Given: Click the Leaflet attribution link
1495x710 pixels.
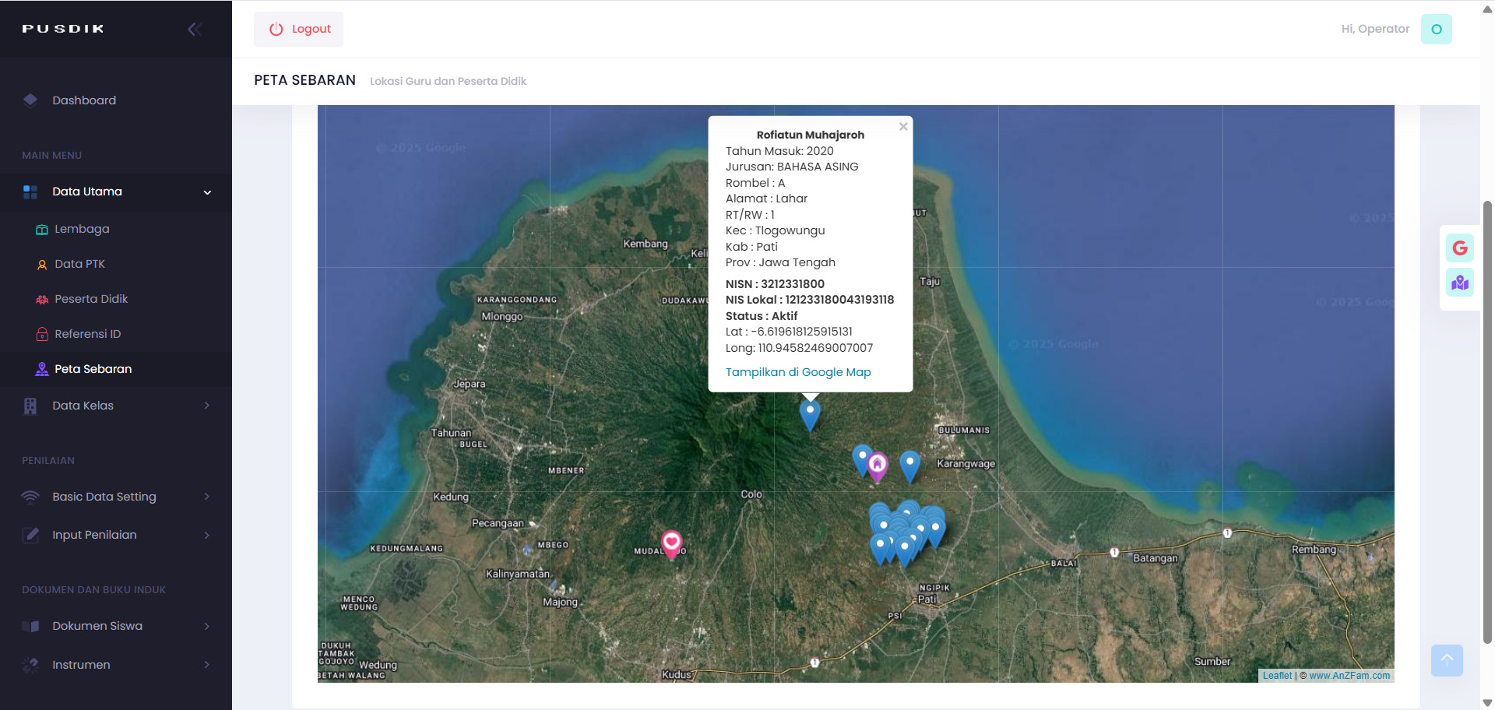Looking at the screenshot, I should (1277, 676).
